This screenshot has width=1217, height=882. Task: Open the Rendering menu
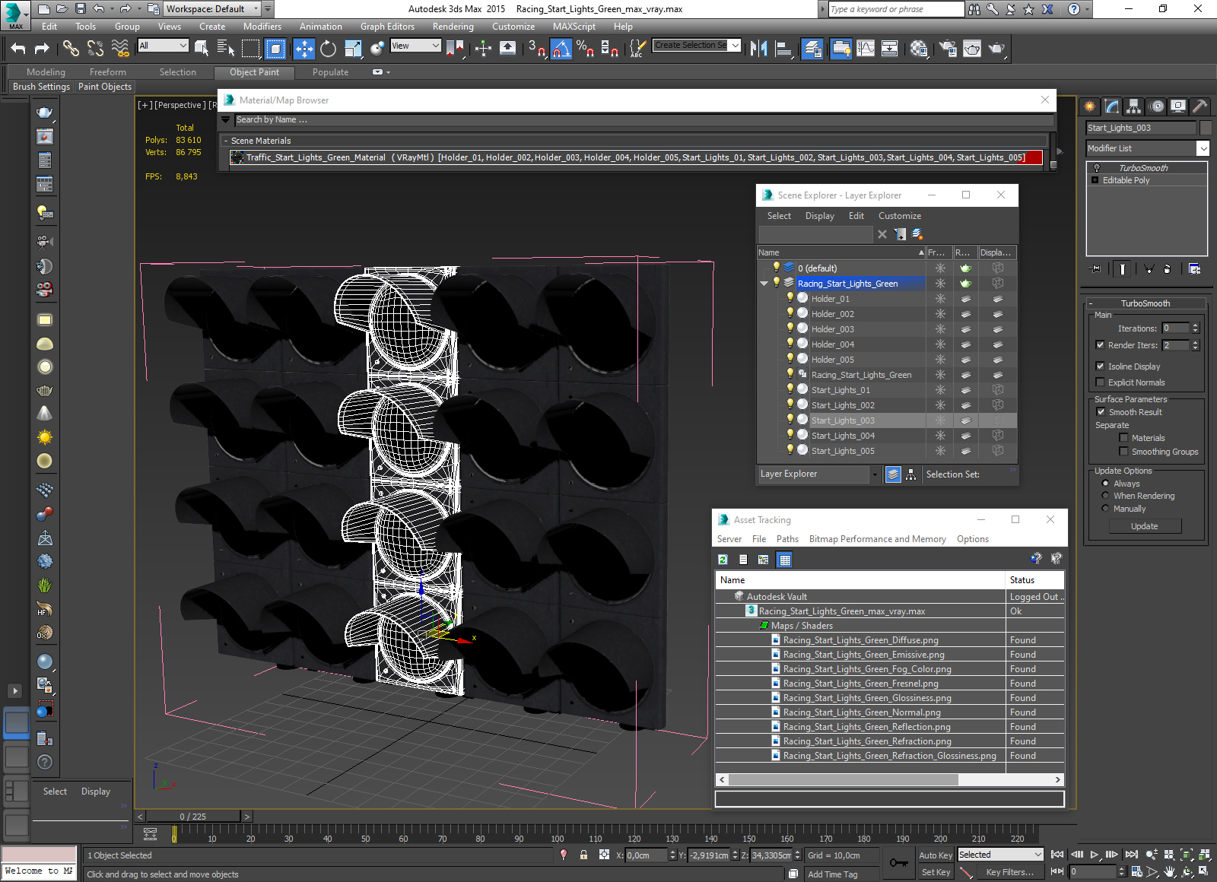tap(453, 27)
